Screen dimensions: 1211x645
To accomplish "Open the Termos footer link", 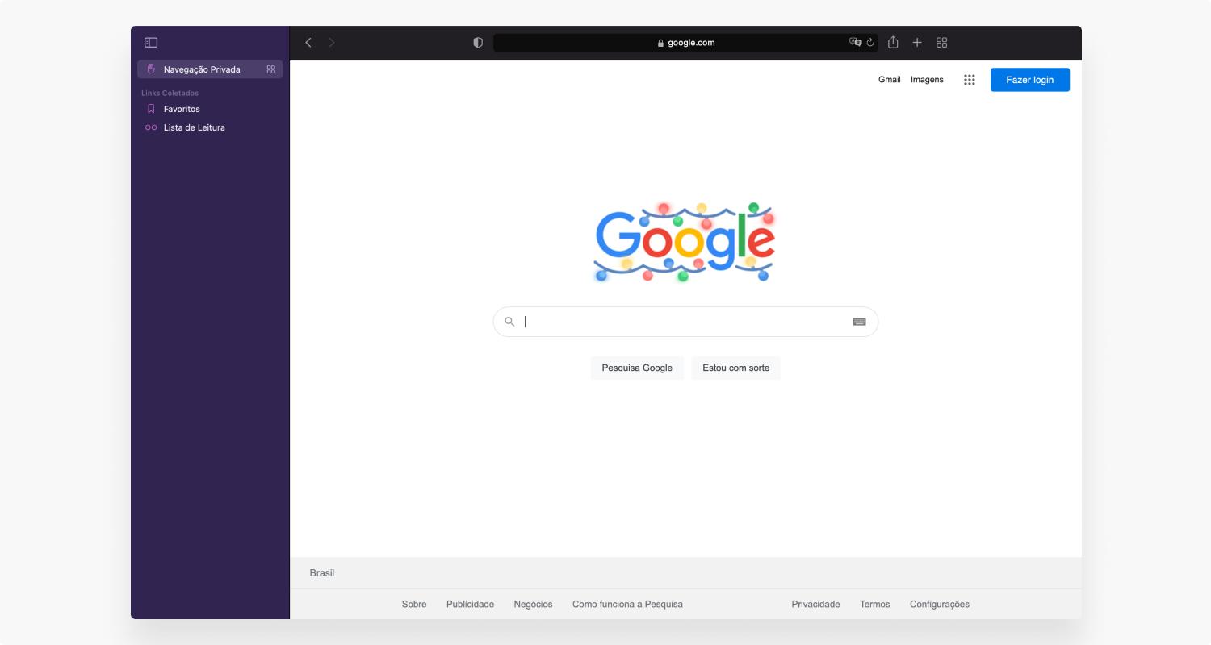I will click(x=875, y=605).
